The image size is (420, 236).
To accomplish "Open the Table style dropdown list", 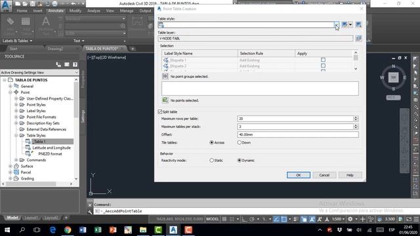I will (337, 25).
